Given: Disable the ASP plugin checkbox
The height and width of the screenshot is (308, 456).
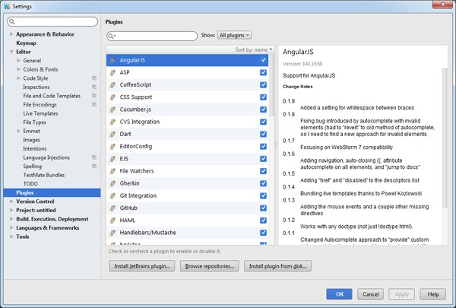Looking at the screenshot, I should coord(263,72).
